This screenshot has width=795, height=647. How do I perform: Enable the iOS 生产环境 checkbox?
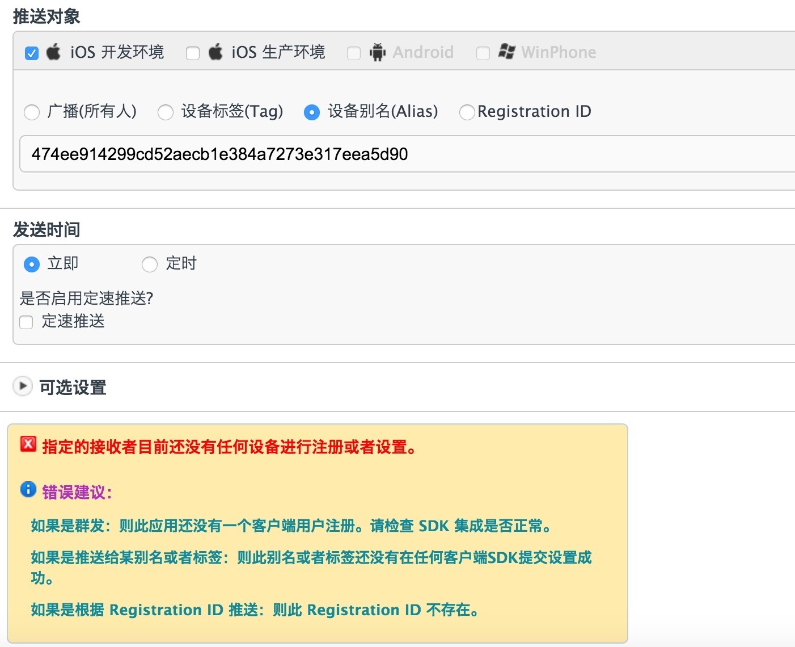click(193, 53)
